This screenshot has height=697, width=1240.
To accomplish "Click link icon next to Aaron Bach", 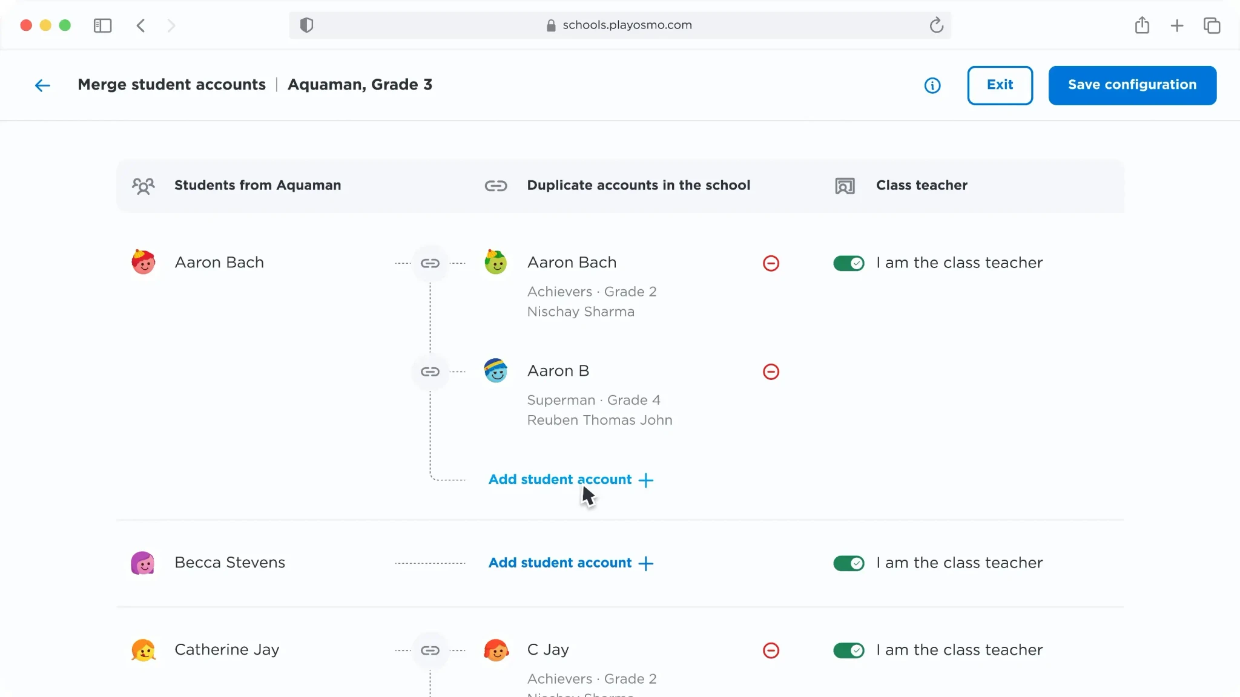I will (x=430, y=263).
